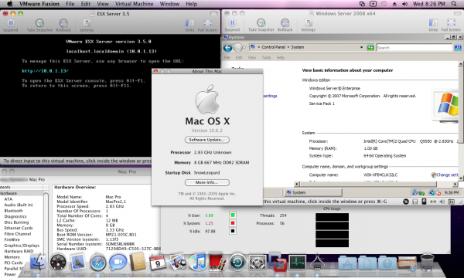Open Activity Monitor from the Dock
This screenshot has width=464, height=278.
(297, 262)
